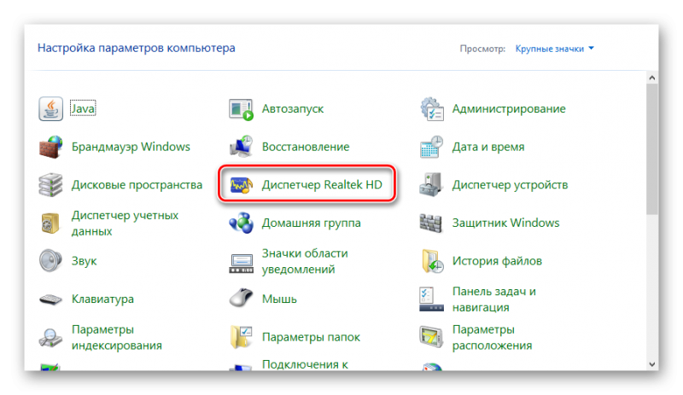
Task: Open Брандмауэр Windows text link
Action: [131, 147]
